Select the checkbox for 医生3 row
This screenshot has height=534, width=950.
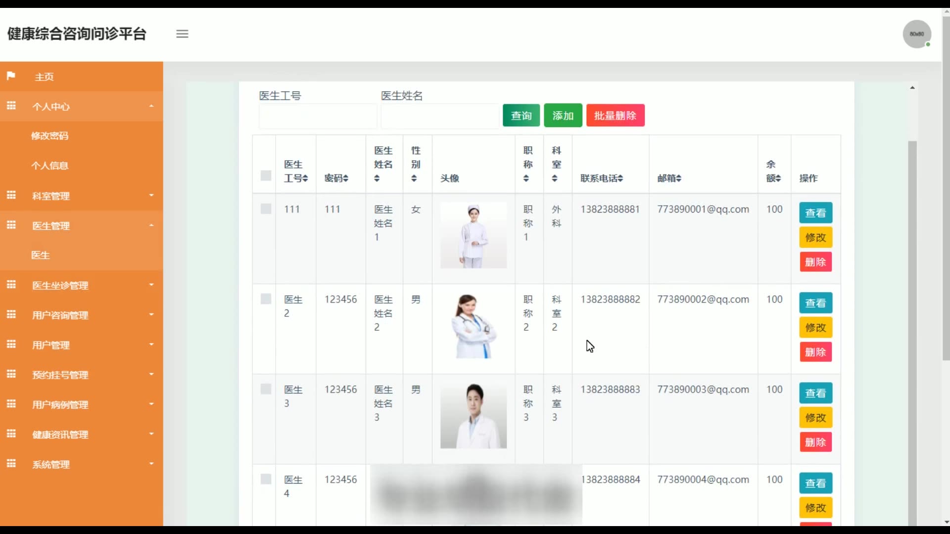click(x=266, y=389)
